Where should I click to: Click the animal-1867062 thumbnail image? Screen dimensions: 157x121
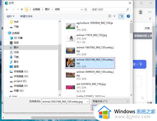70,50
